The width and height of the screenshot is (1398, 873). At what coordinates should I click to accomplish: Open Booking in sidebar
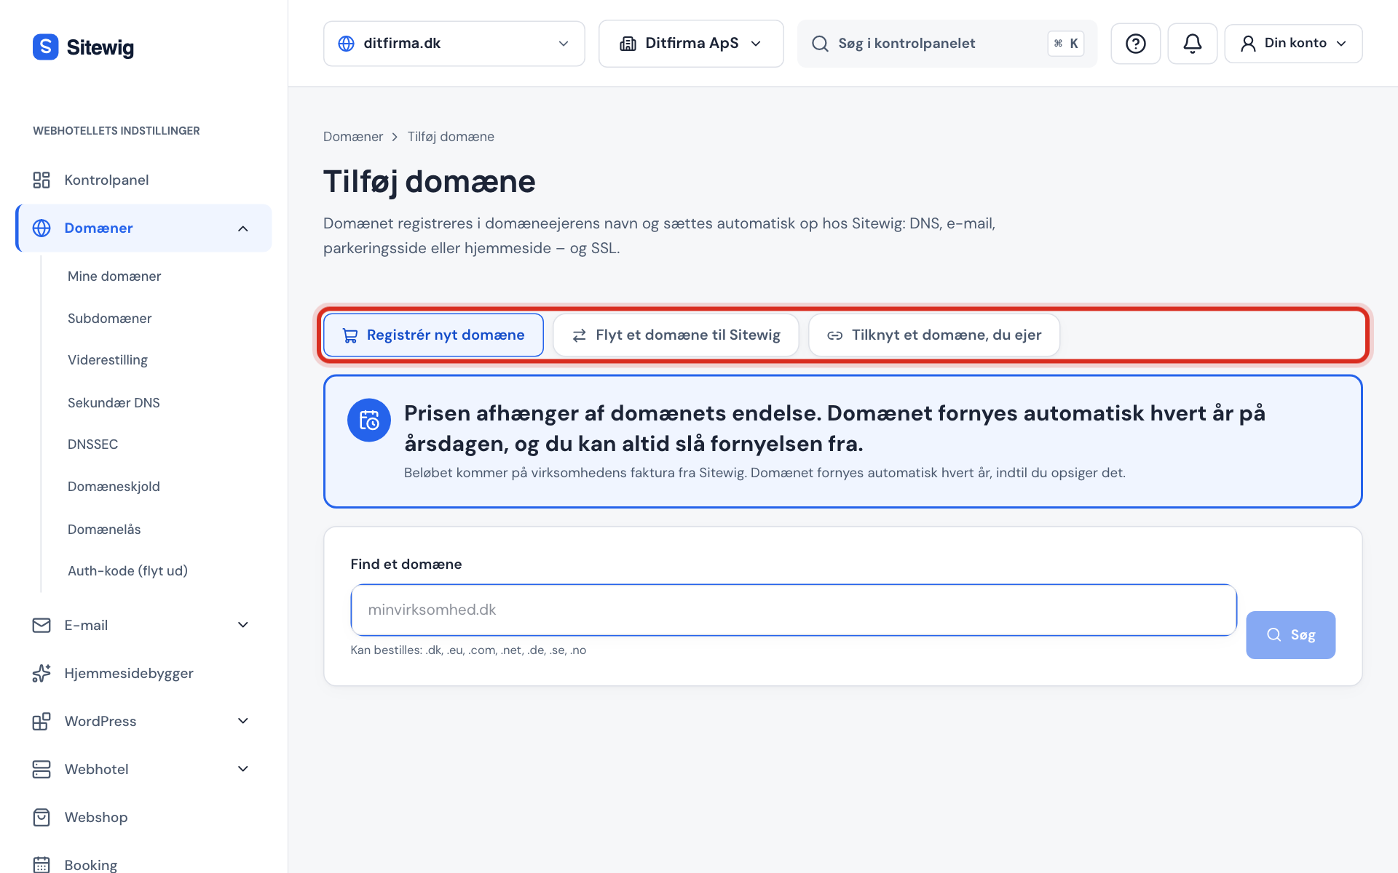pyautogui.click(x=143, y=864)
